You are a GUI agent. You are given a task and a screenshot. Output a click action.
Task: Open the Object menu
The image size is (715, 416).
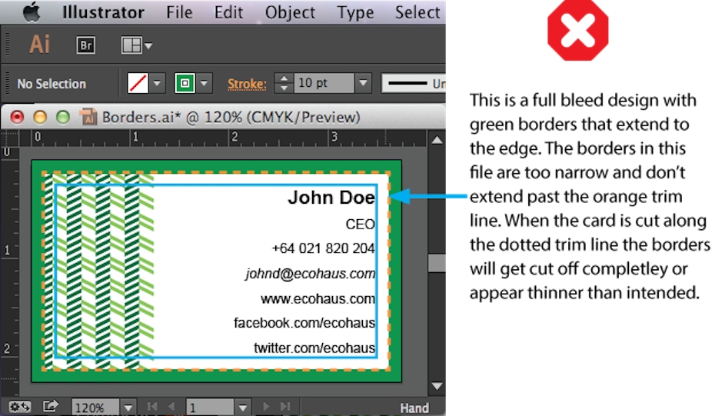click(291, 12)
